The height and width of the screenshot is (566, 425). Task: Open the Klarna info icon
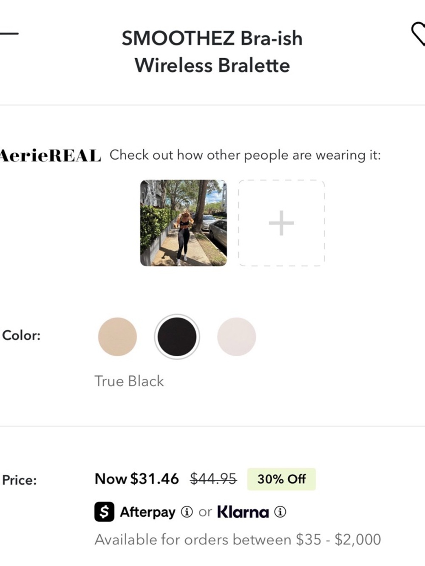(280, 512)
